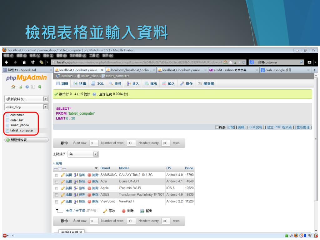Open the dropdown arrow beside the navigation icons
The image size is (320, 240).
pos(47,62)
